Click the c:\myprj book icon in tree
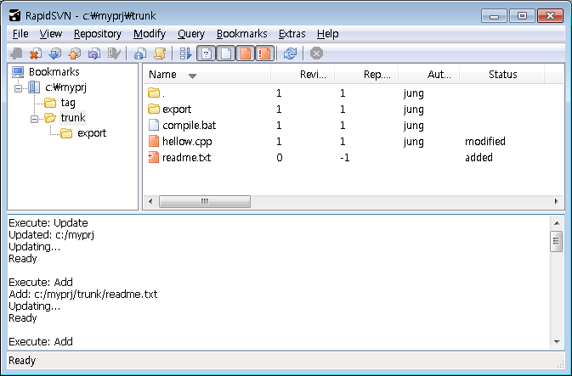The width and height of the screenshot is (572, 376). coord(34,87)
